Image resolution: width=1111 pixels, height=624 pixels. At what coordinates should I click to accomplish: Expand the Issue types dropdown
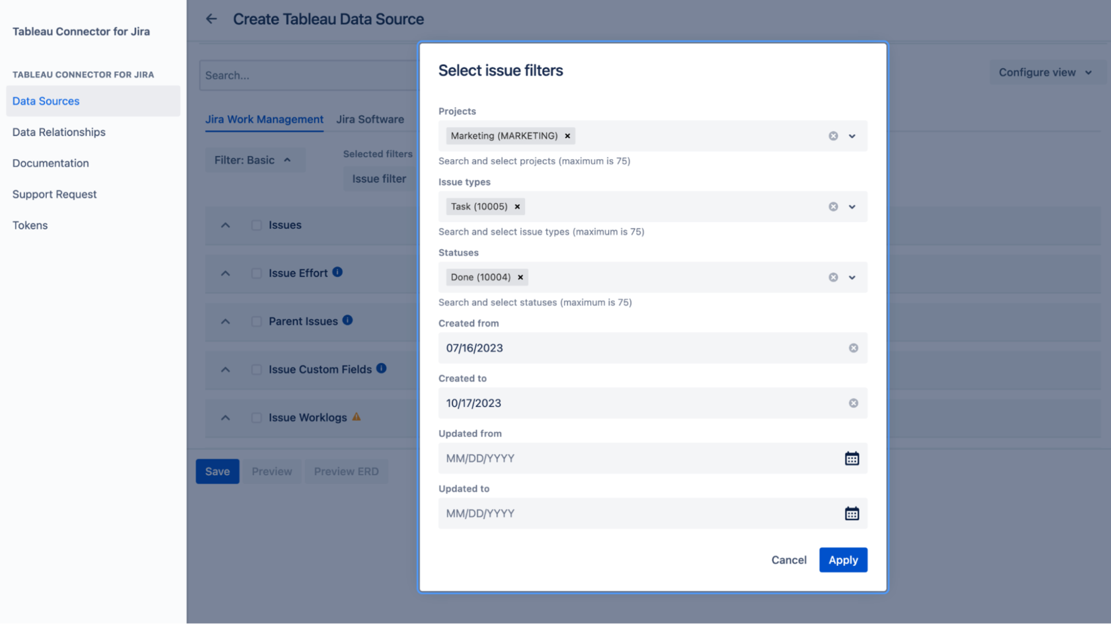(852, 206)
